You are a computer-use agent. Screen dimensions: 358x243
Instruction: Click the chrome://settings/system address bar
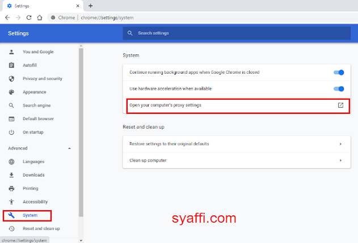(x=107, y=18)
